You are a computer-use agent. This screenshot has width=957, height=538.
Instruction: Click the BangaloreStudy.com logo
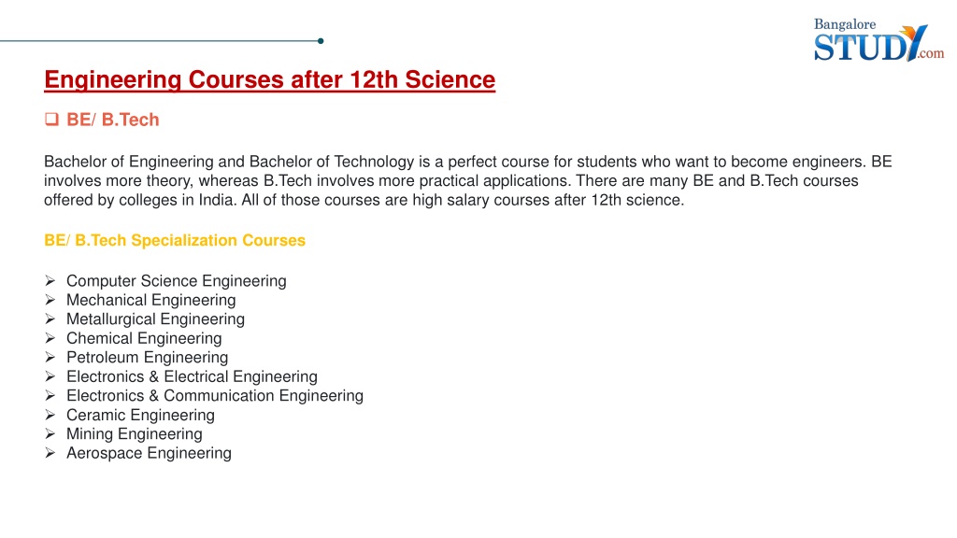tap(878, 39)
